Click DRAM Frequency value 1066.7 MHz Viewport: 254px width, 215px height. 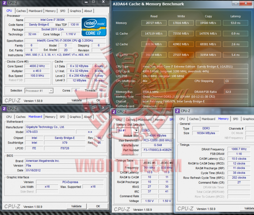click(x=239, y=149)
